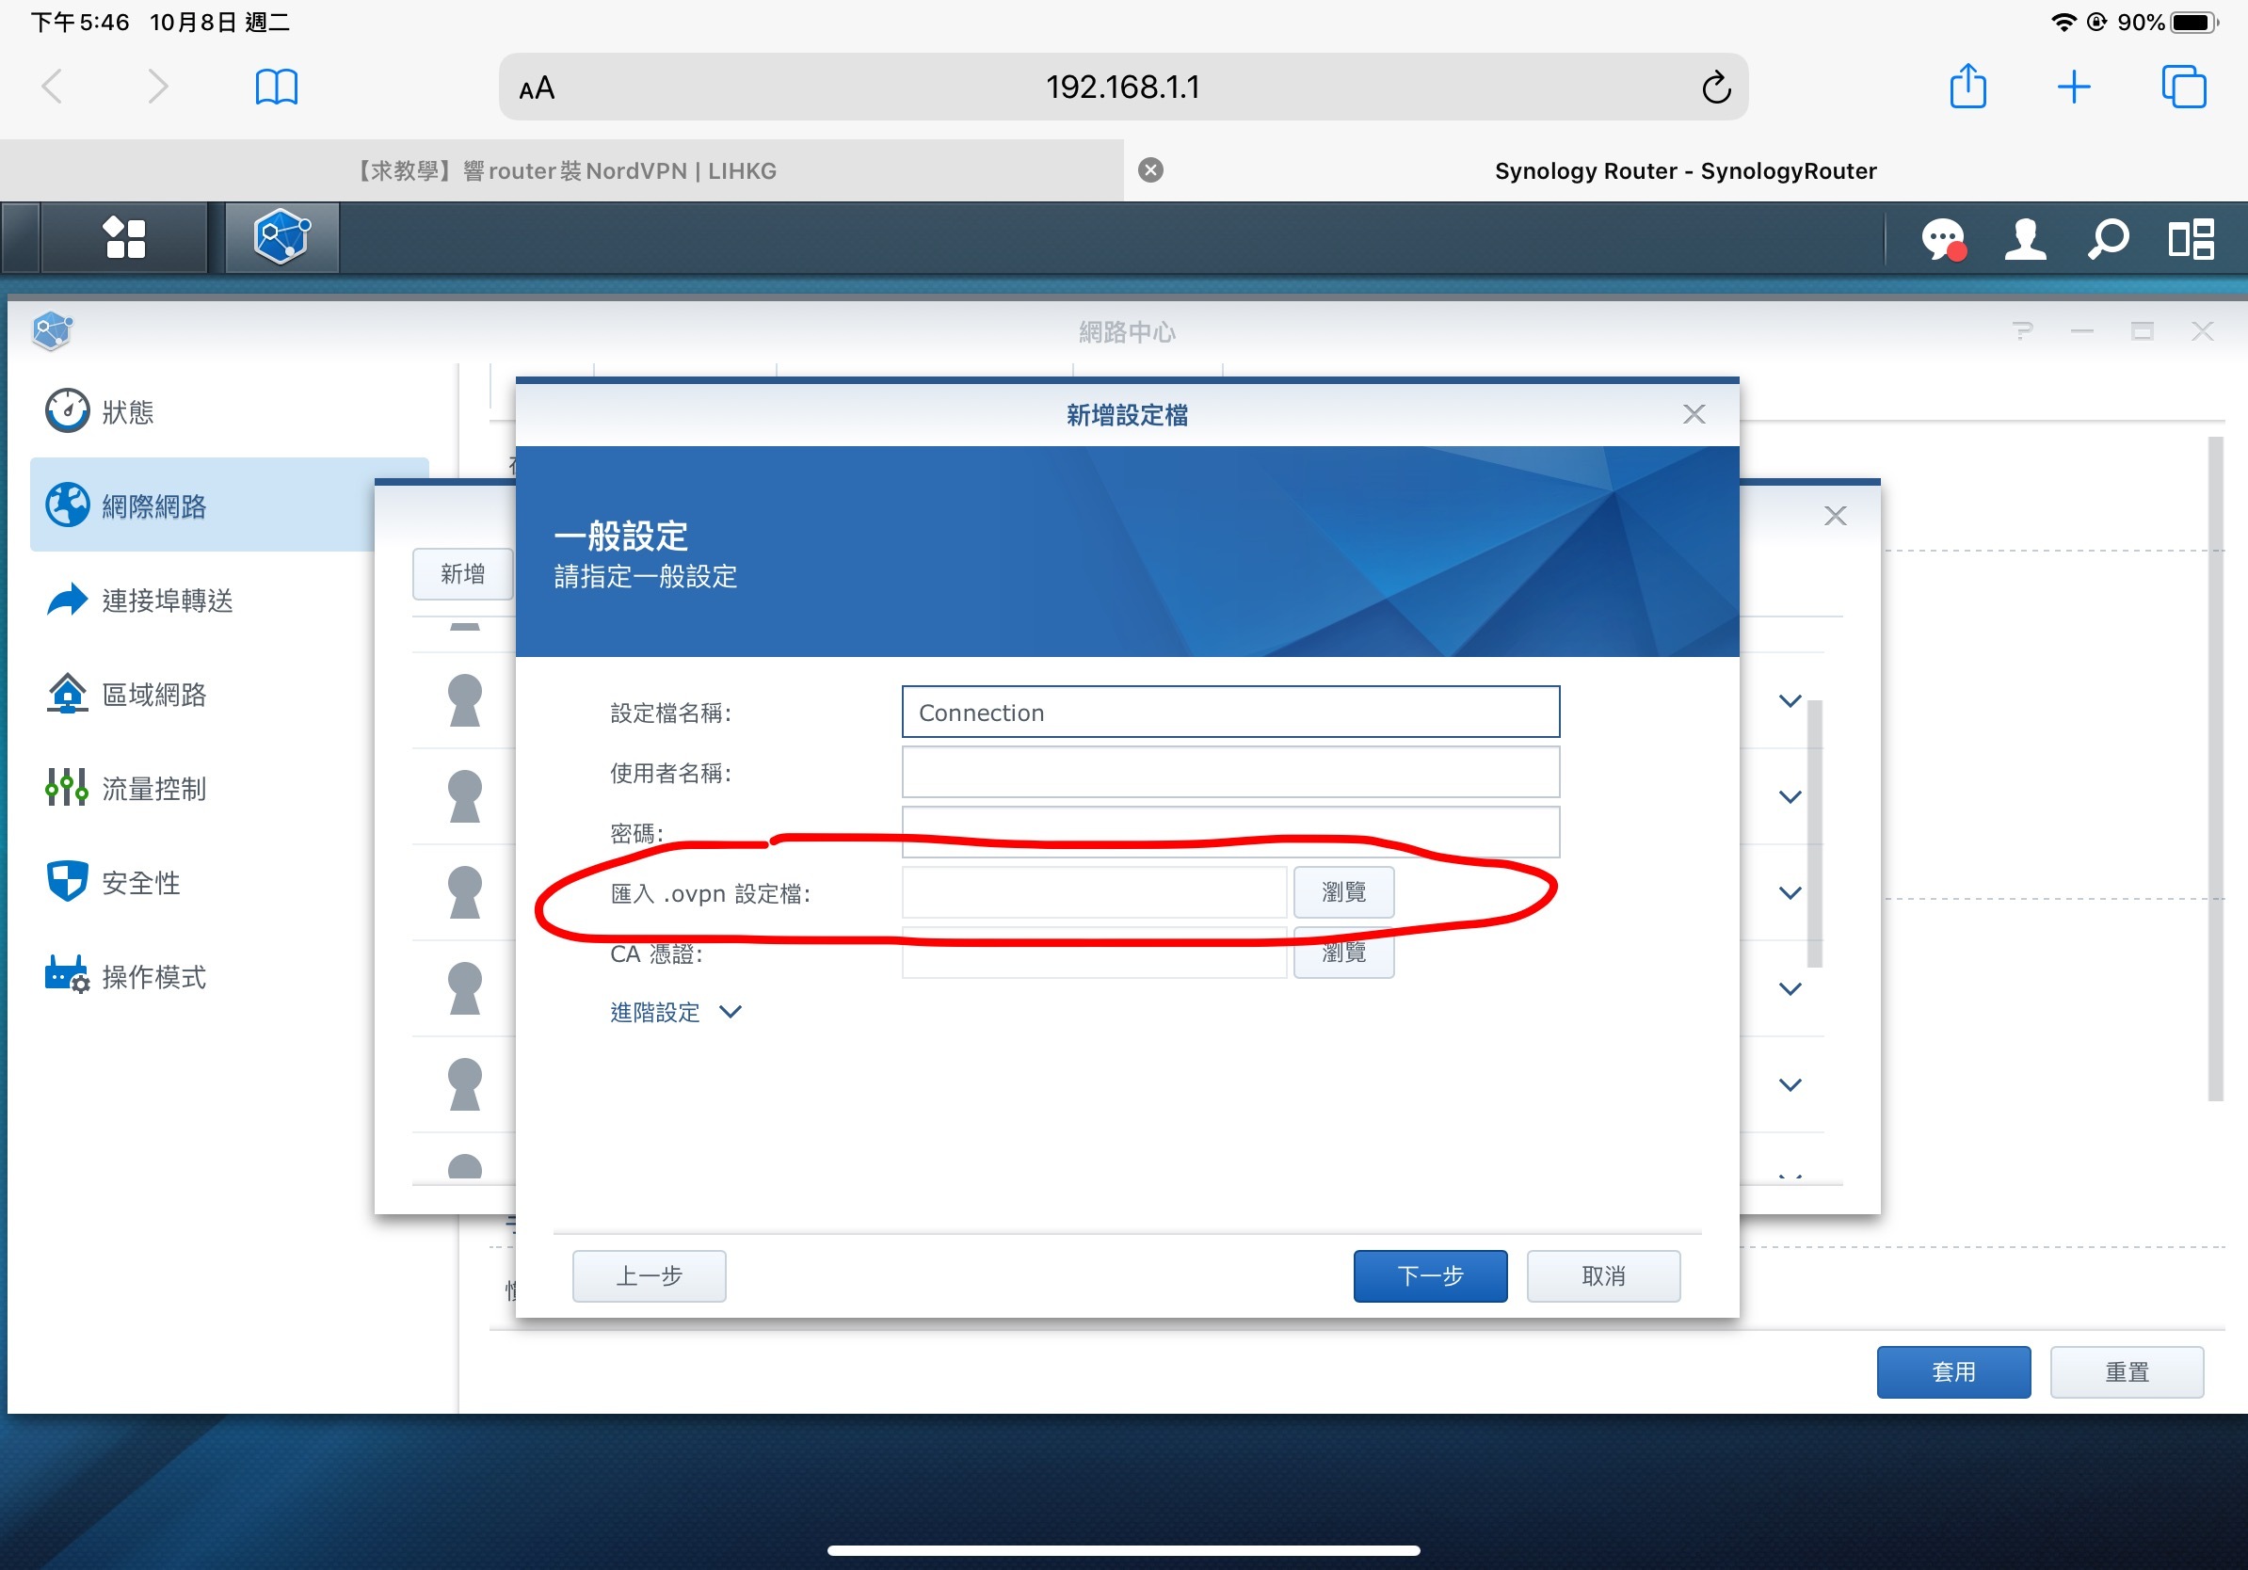The width and height of the screenshot is (2248, 1570).
Task: Click the .ovpn file path field
Action: 1094,891
